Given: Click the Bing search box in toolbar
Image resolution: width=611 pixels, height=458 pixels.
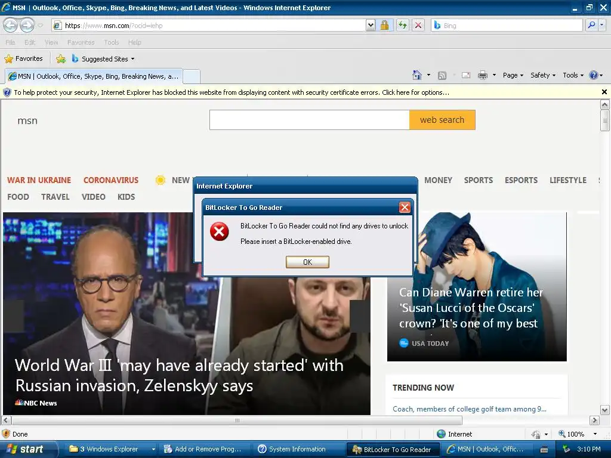Looking at the screenshot, I should coord(507,26).
